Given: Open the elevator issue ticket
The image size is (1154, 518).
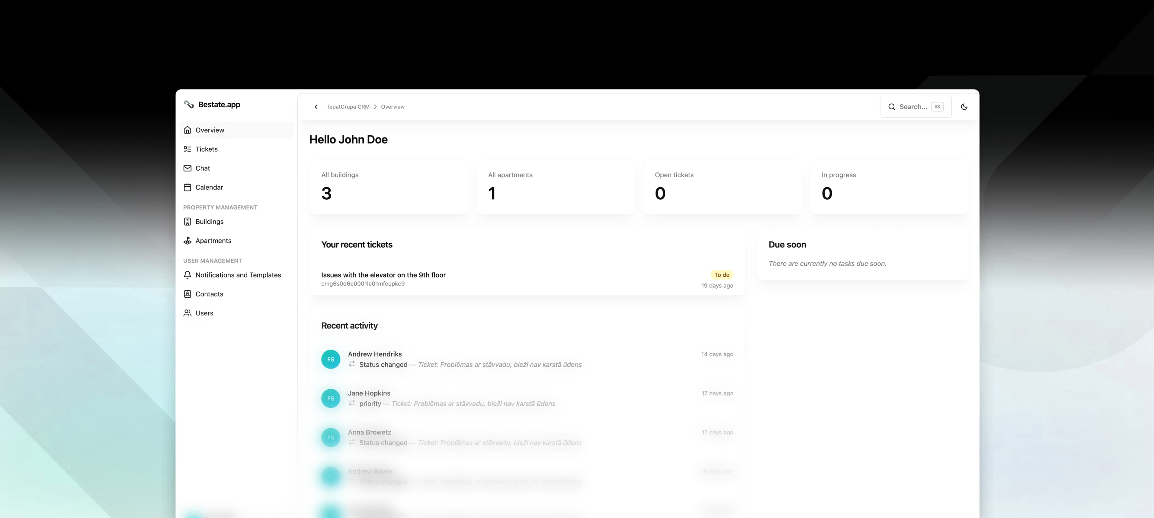Looking at the screenshot, I should pyautogui.click(x=383, y=275).
